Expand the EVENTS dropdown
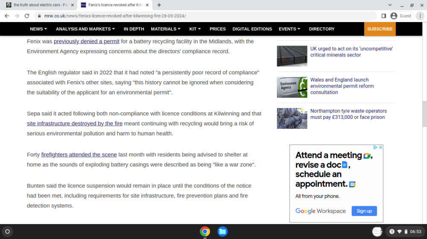Screen dimensions: 427x239 pos(290,29)
